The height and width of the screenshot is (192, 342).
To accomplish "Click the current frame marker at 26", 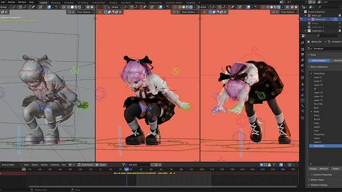I will coord(126,169).
